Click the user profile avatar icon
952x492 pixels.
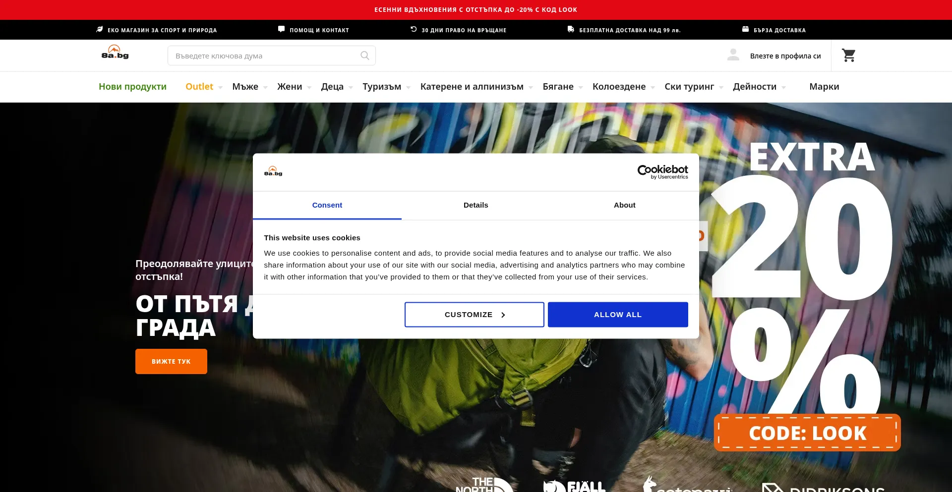(733, 55)
